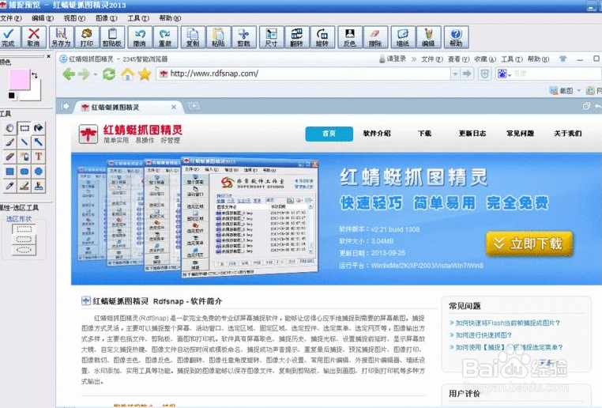
Task: Open the 文件 (File) menu of the capture preview
Action: [x=10, y=18]
